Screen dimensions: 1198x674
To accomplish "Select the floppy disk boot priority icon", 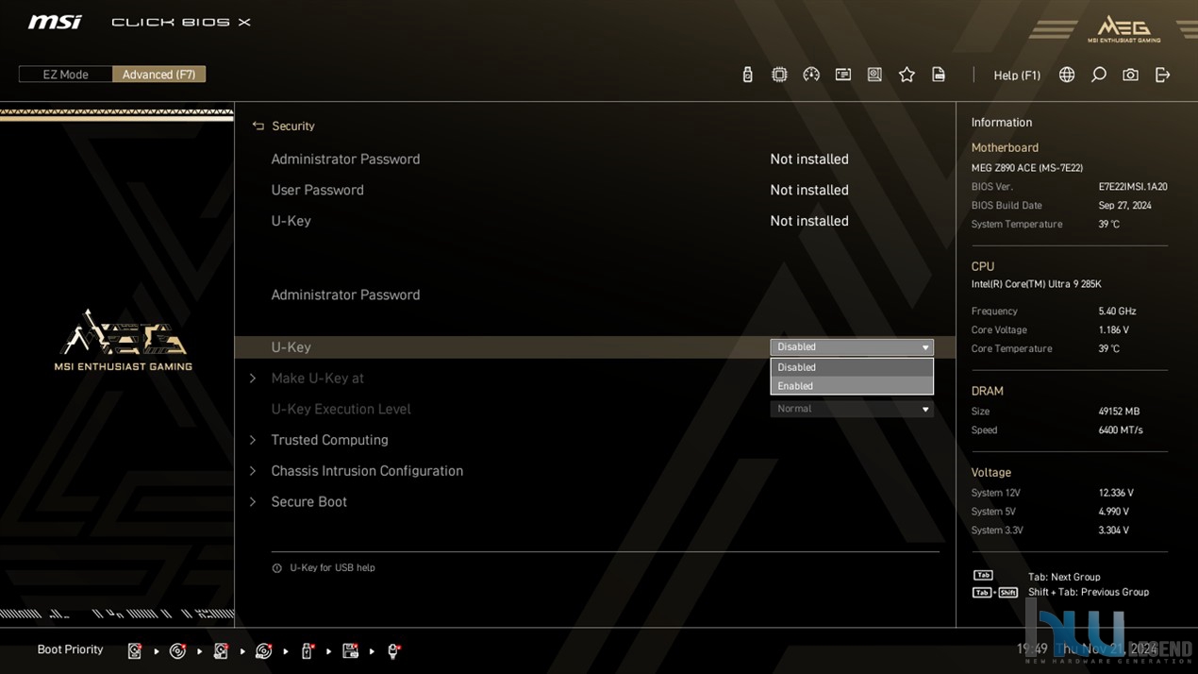I will (x=350, y=650).
